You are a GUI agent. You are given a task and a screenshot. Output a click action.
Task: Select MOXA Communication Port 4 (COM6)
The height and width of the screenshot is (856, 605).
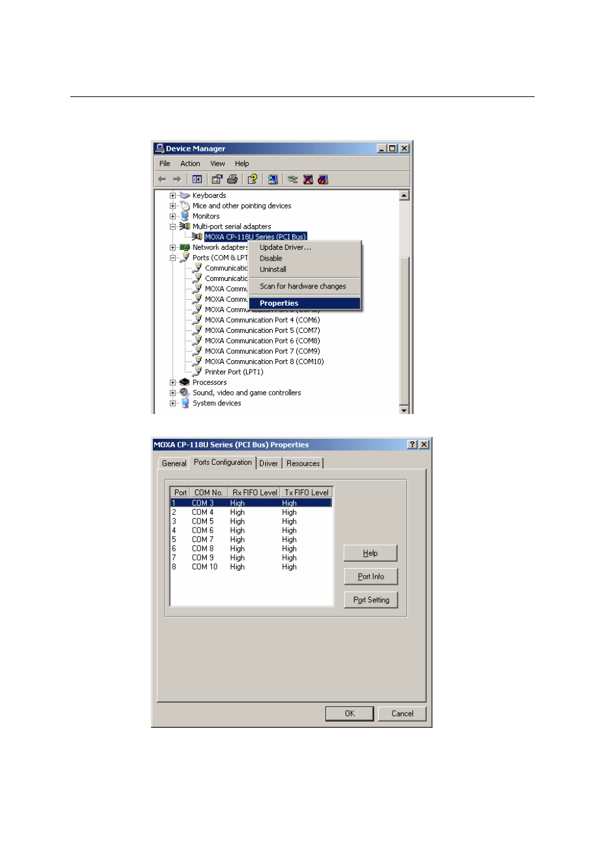tap(262, 320)
